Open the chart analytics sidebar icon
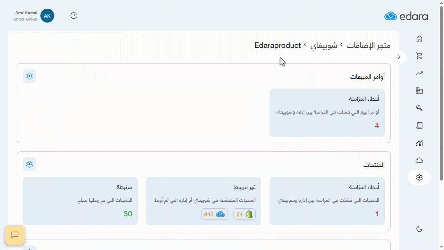Image resolution: width=444 pixels, height=250 pixels. pyautogui.click(x=419, y=143)
